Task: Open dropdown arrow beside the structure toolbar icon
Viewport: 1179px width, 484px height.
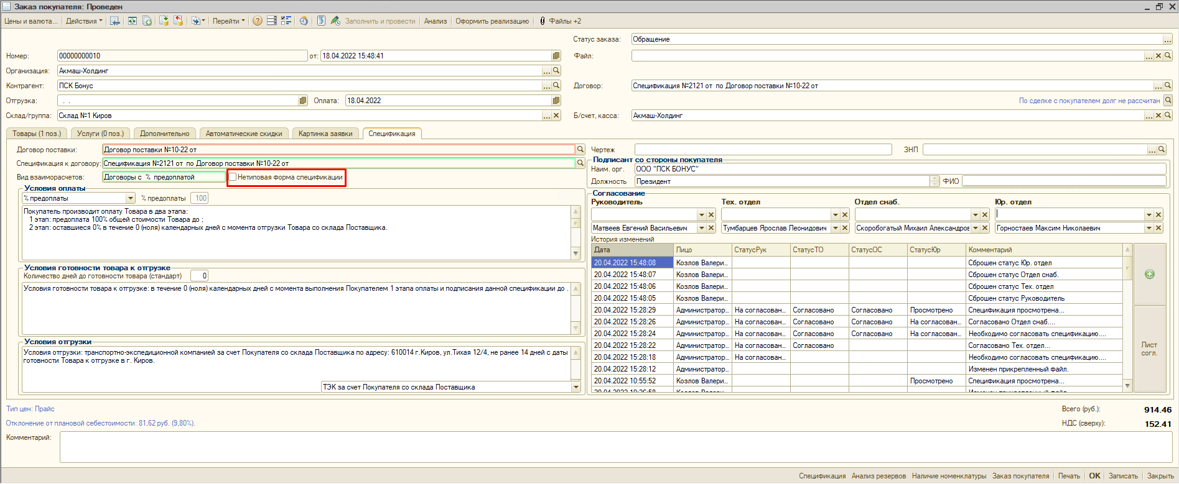Action: point(203,21)
